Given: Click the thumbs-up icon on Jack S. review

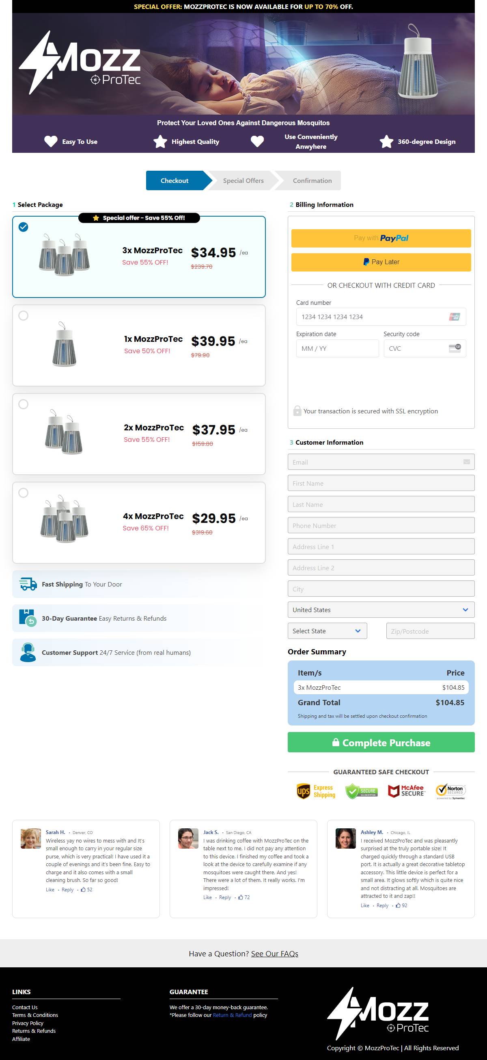Looking at the screenshot, I should (x=241, y=897).
